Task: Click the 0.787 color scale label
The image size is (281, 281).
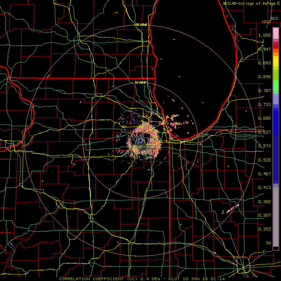Action: click(x=264, y=91)
